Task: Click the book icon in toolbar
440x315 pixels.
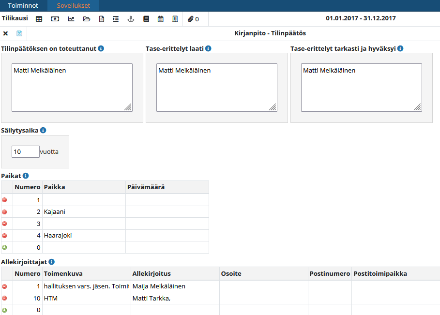Action: click(x=146, y=19)
